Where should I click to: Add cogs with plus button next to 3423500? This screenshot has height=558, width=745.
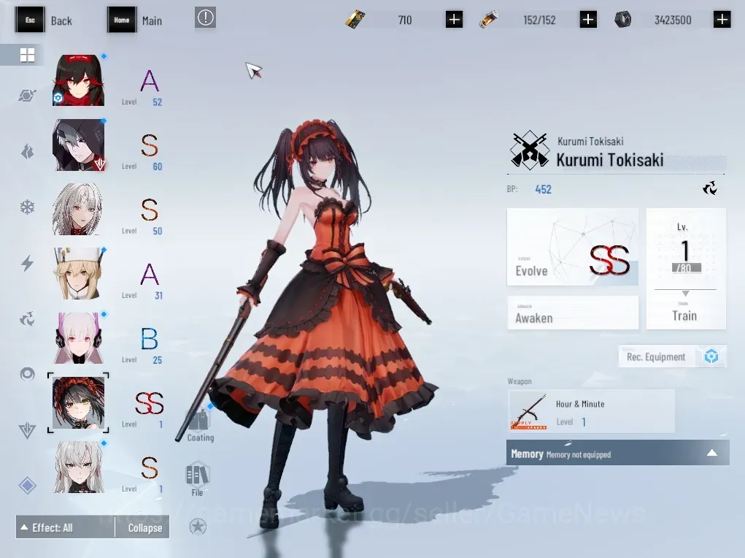tap(722, 20)
